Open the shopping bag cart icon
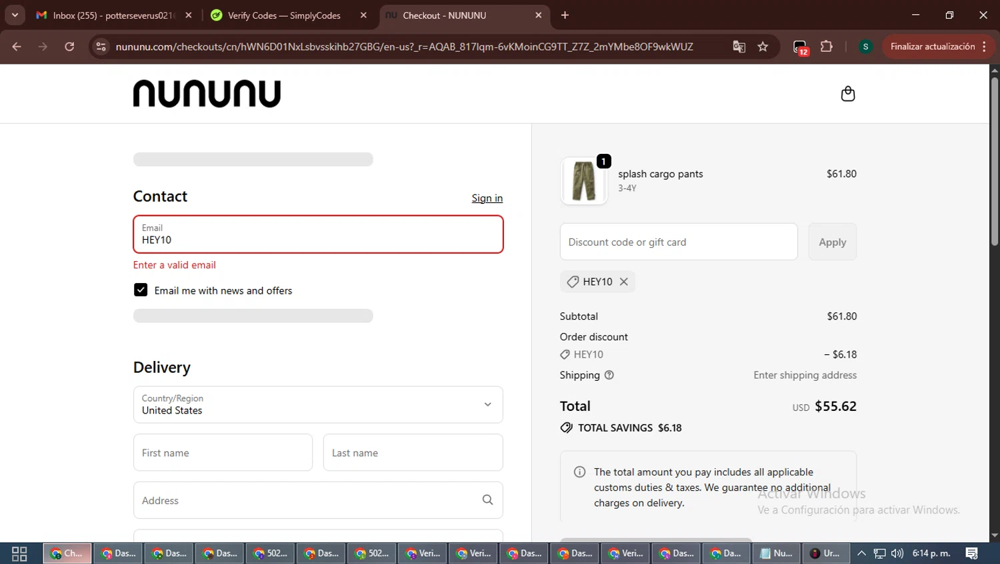 847,94
